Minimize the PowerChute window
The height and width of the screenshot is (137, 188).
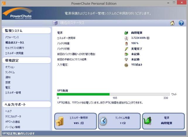click(168, 3)
